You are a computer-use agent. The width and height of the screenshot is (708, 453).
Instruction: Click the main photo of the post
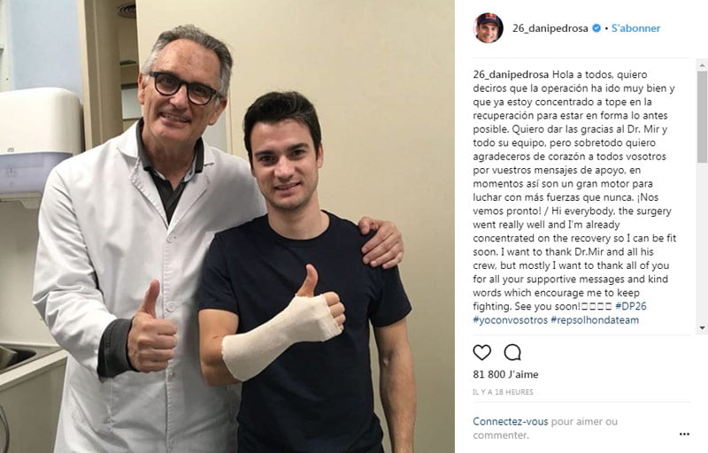(x=227, y=226)
